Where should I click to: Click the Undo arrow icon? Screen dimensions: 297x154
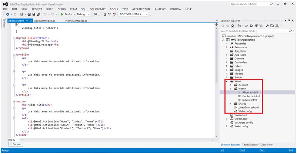pos(45,14)
